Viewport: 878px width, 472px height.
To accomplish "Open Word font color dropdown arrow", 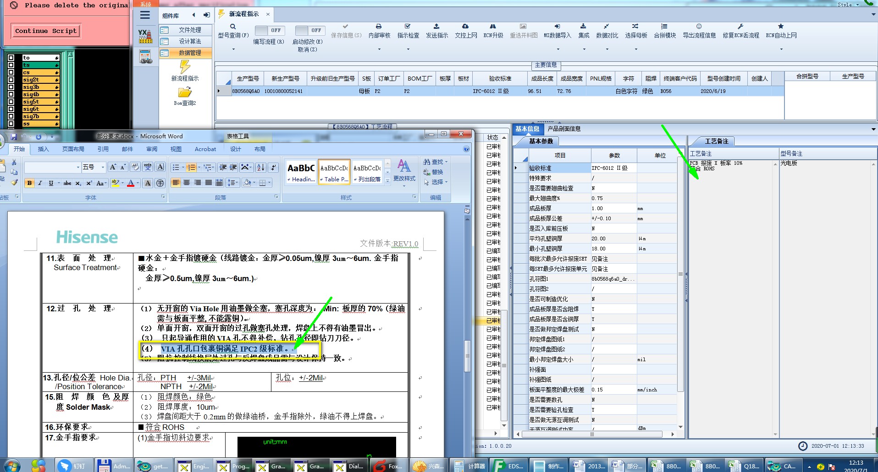I will tap(138, 183).
